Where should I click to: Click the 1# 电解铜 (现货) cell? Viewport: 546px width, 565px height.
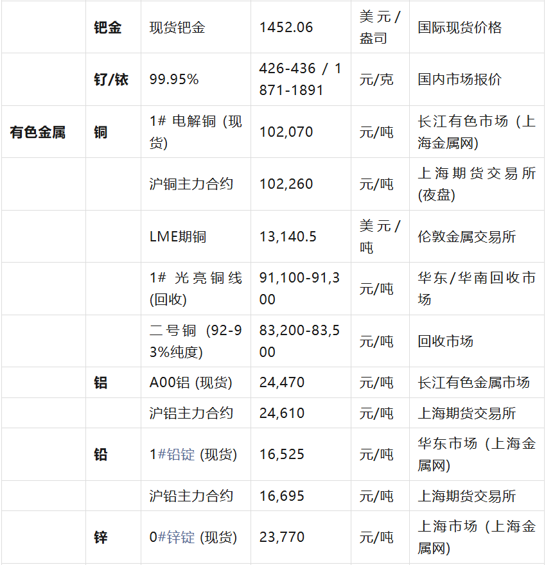[x=195, y=132]
